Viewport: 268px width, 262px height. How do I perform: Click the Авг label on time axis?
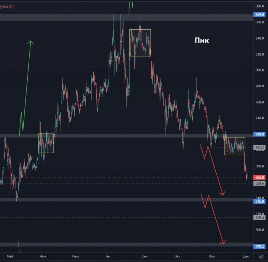pos(108,256)
